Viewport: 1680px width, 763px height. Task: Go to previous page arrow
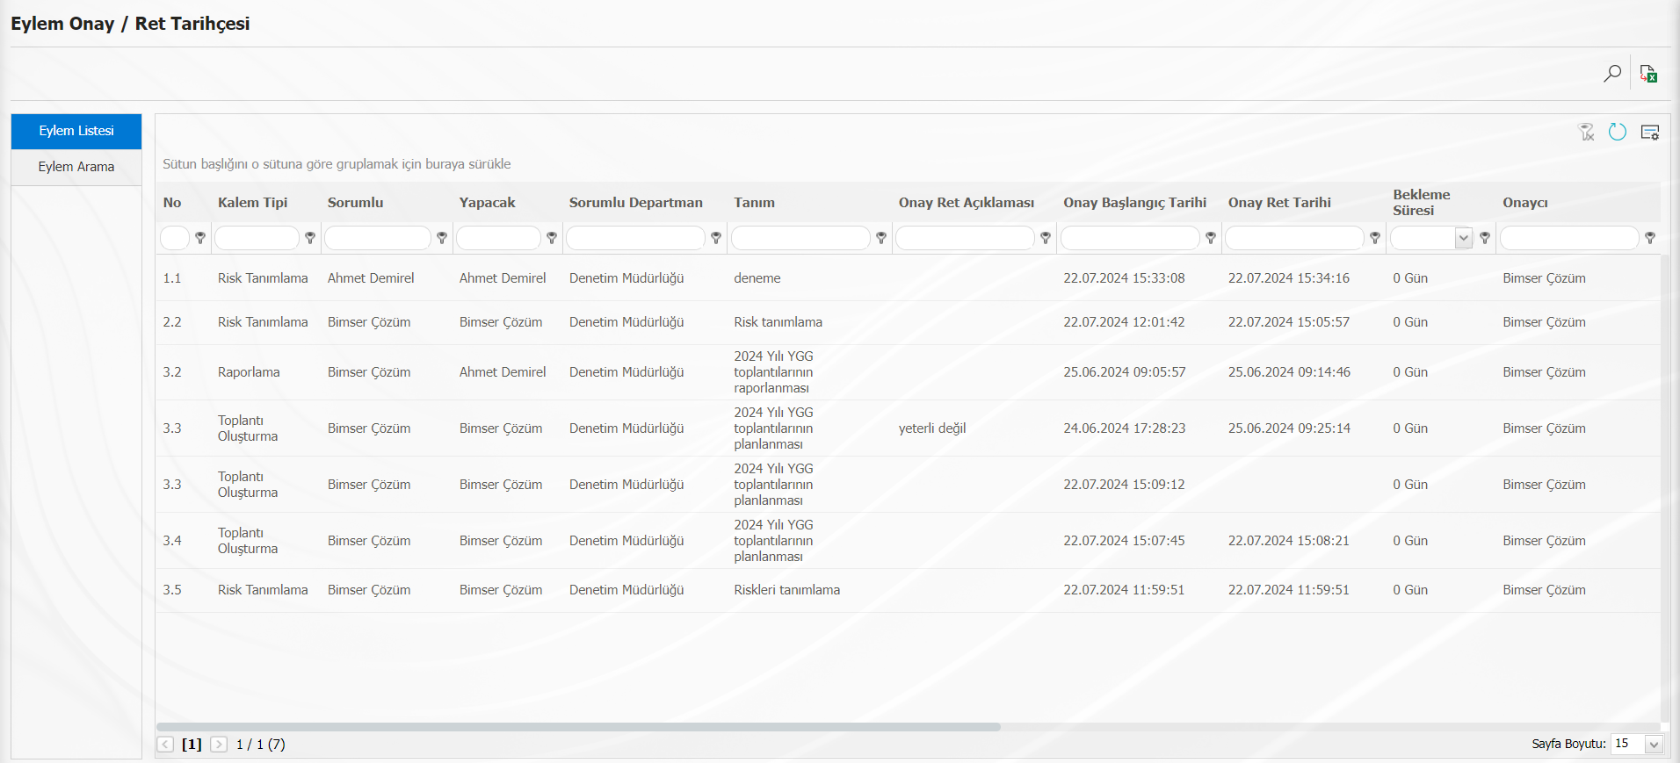point(165,745)
